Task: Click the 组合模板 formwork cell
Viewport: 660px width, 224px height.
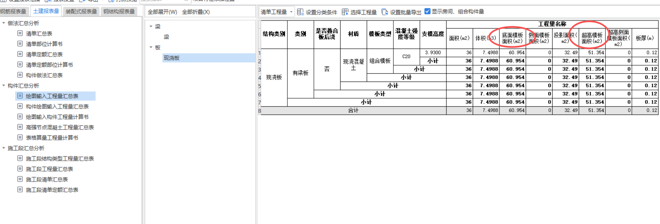Action: (x=380, y=61)
